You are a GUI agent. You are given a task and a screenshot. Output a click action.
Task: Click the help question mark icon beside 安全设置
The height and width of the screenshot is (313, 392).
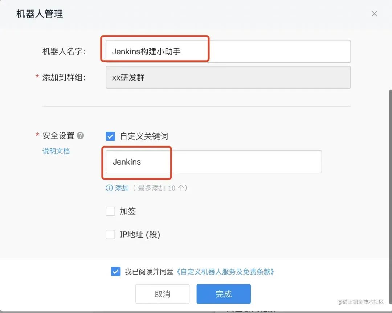click(x=80, y=136)
